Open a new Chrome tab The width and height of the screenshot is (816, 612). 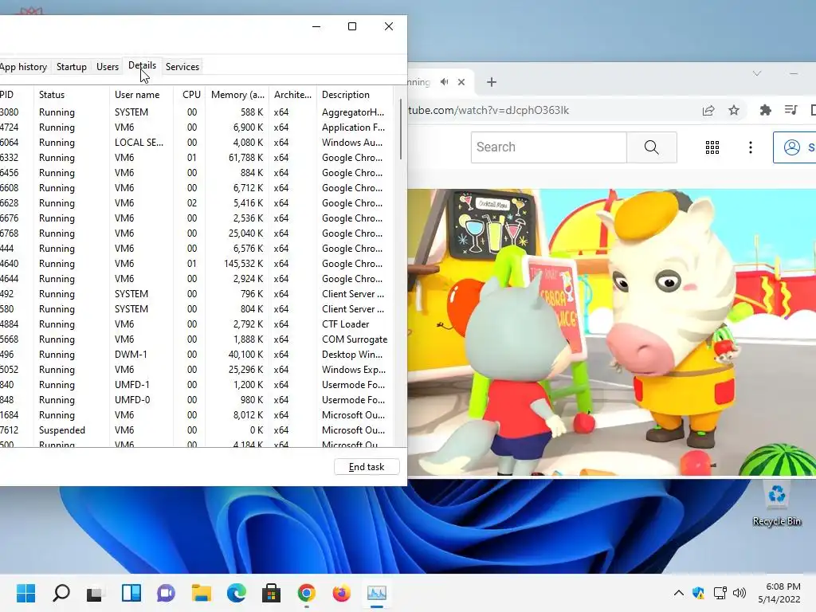(491, 82)
